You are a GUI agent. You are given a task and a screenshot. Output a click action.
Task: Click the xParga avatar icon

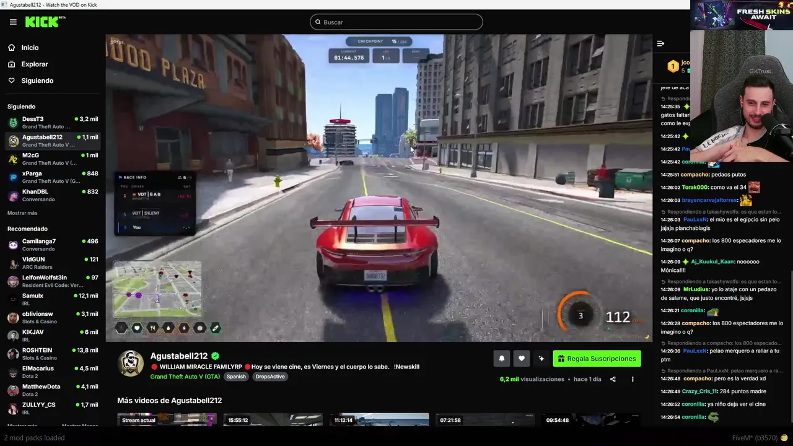13,177
